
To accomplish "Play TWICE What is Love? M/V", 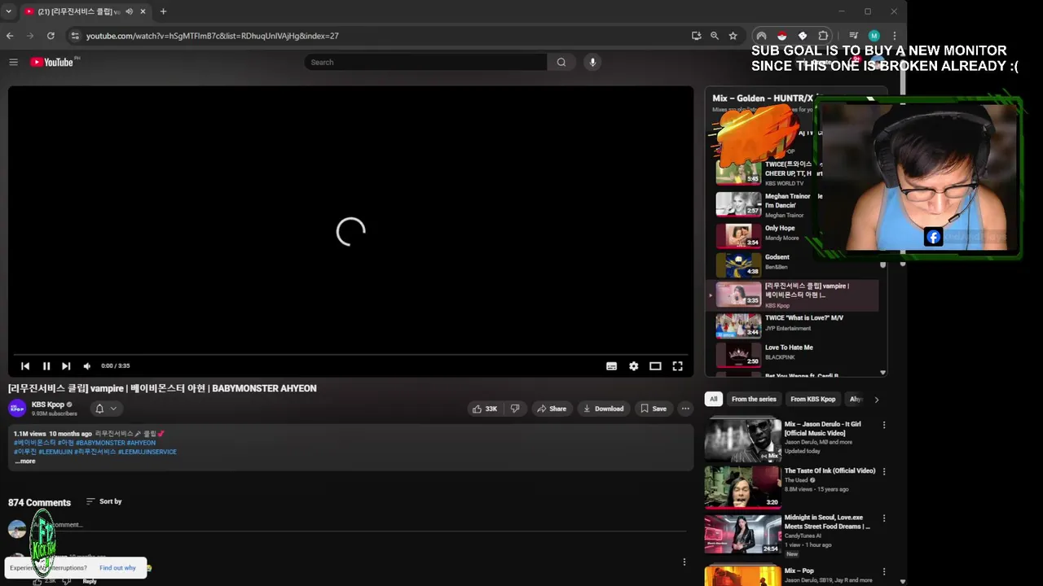I will [x=794, y=324].
